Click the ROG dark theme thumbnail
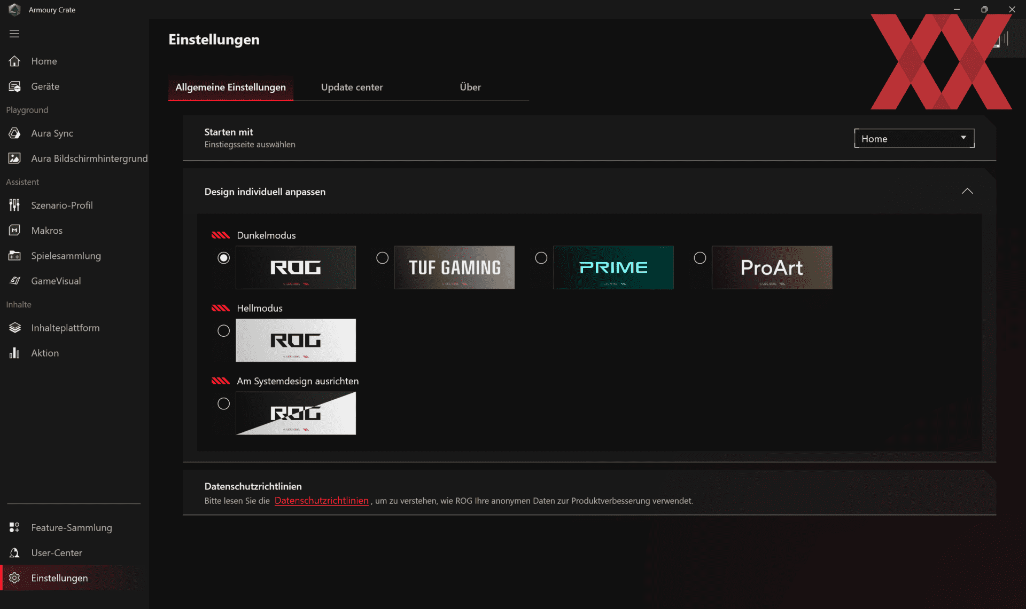The image size is (1026, 609). [x=296, y=267]
